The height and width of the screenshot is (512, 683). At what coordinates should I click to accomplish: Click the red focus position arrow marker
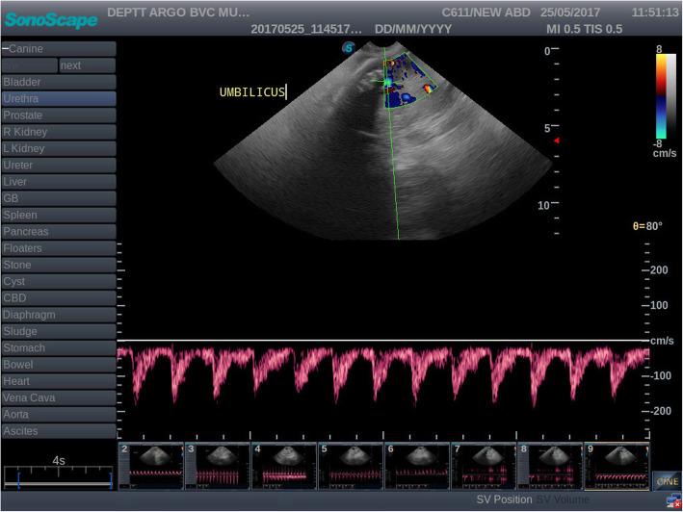coord(555,141)
